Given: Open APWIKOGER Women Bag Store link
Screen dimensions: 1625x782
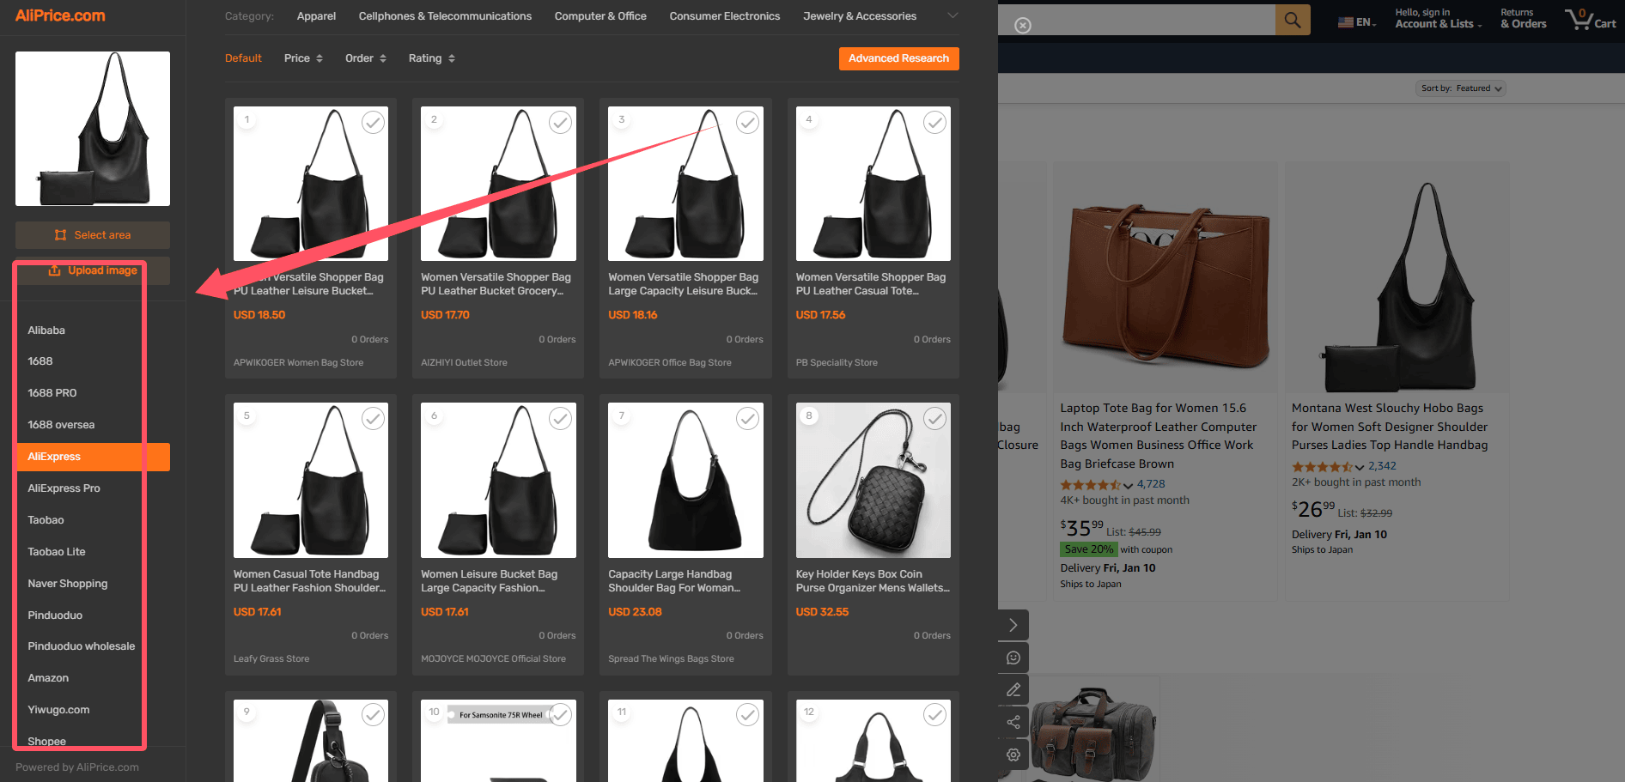Looking at the screenshot, I should point(298,363).
